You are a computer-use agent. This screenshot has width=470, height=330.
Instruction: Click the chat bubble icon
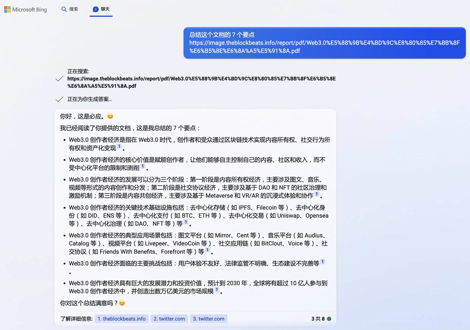click(x=96, y=9)
